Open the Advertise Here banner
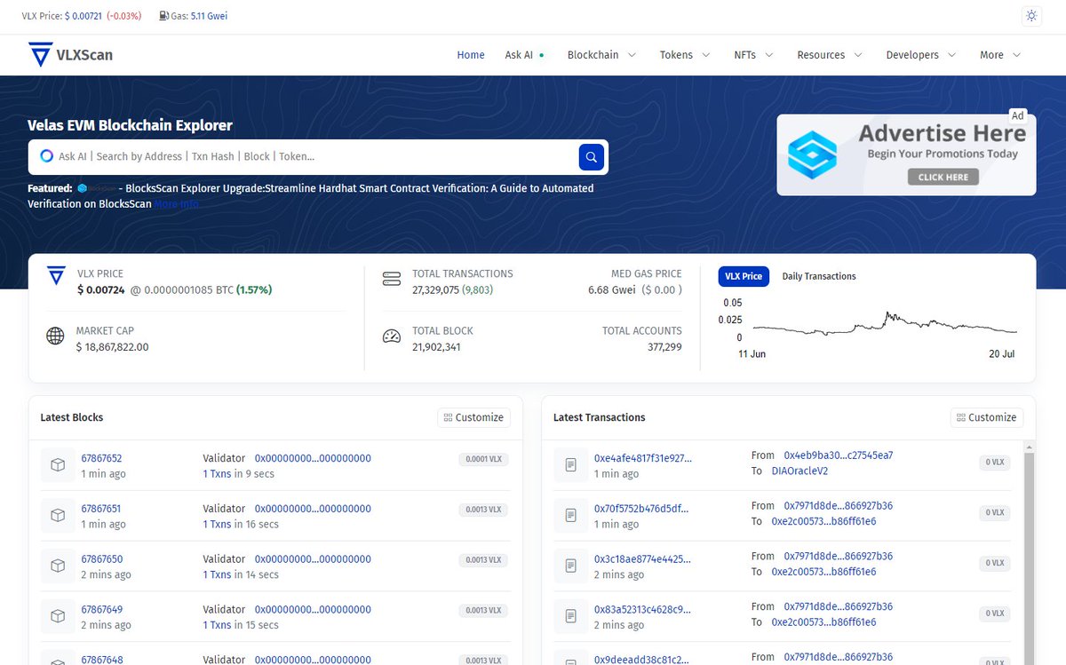This screenshot has width=1066, height=665. pyautogui.click(x=906, y=154)
